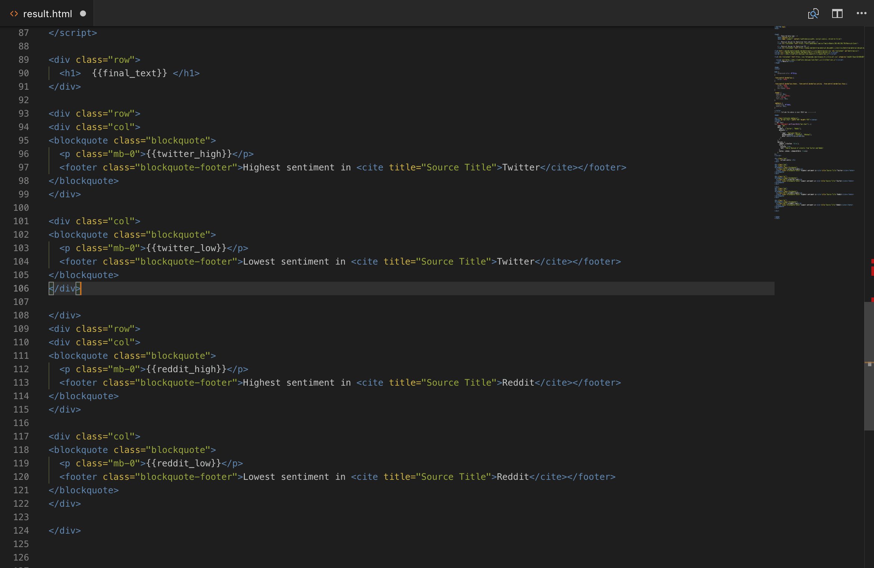
Task: Click the {{reddit_low}} placeholder on line 119
Action: coord(184,463)
